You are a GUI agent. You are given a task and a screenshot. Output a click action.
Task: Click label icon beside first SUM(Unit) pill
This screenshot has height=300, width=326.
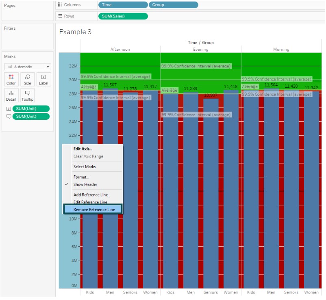tap(9, 108)
